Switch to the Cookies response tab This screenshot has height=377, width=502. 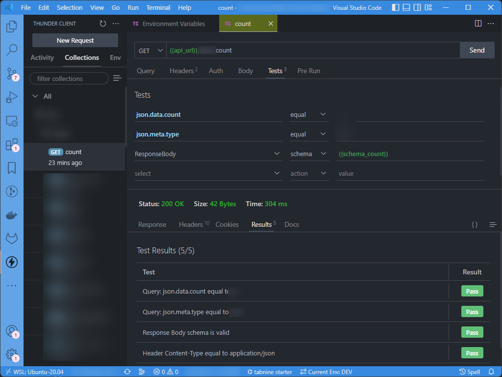click(x=227, y=224)
